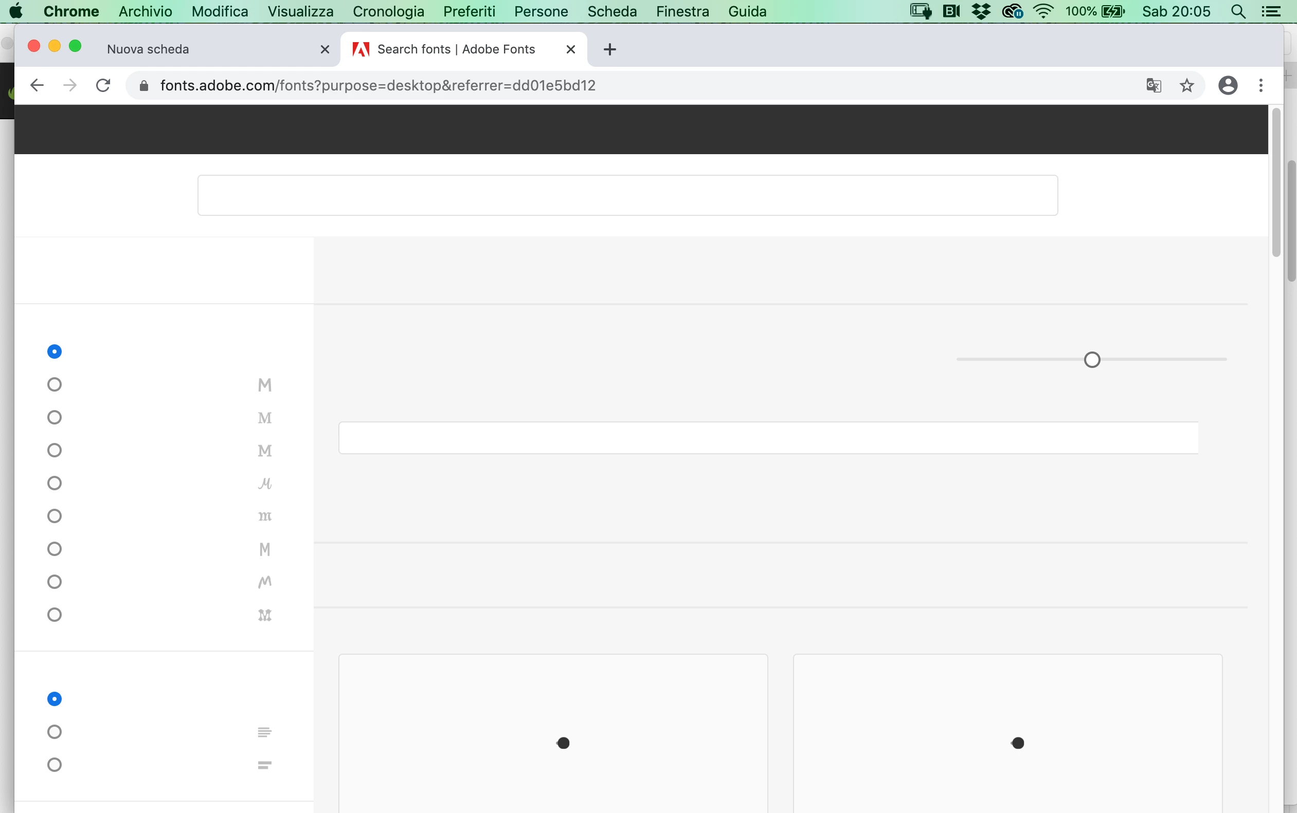
Task: Open Chrome's three-dot options menu
Action: pyautogui.click(x=1261, y=85)
